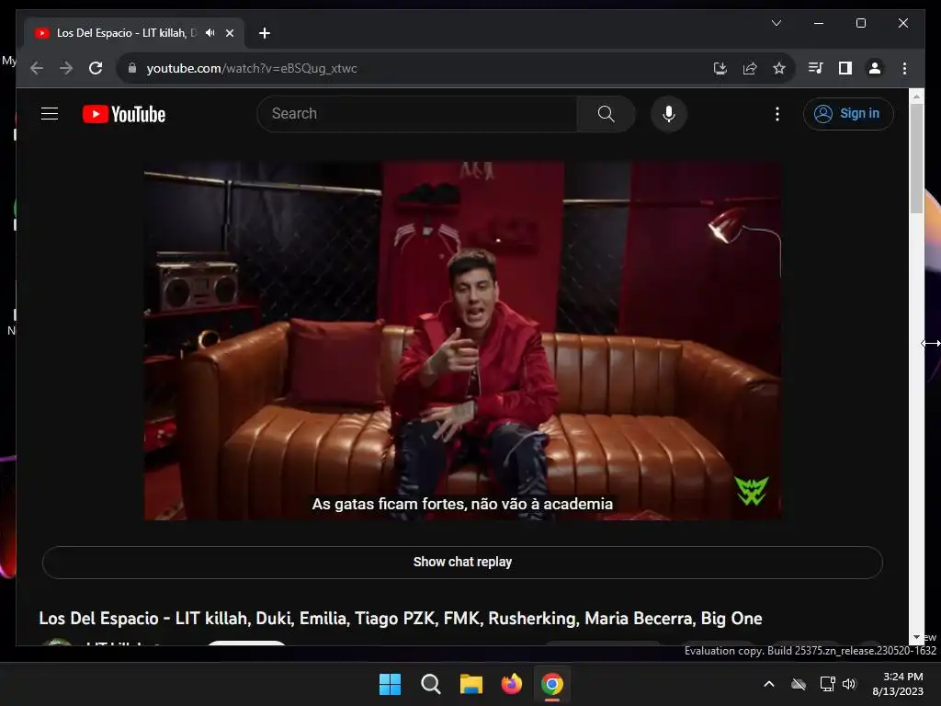
Task: View site information via padlock icon
Action: (132, 68)
